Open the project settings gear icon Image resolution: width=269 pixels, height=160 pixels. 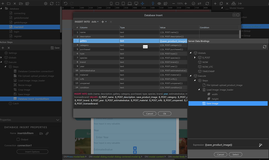[x=45, y=4]
